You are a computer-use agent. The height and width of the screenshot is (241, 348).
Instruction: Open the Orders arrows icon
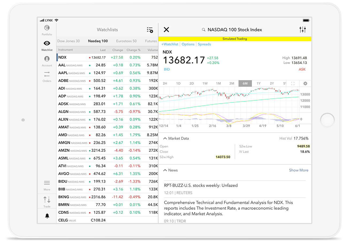pos(47,74)
